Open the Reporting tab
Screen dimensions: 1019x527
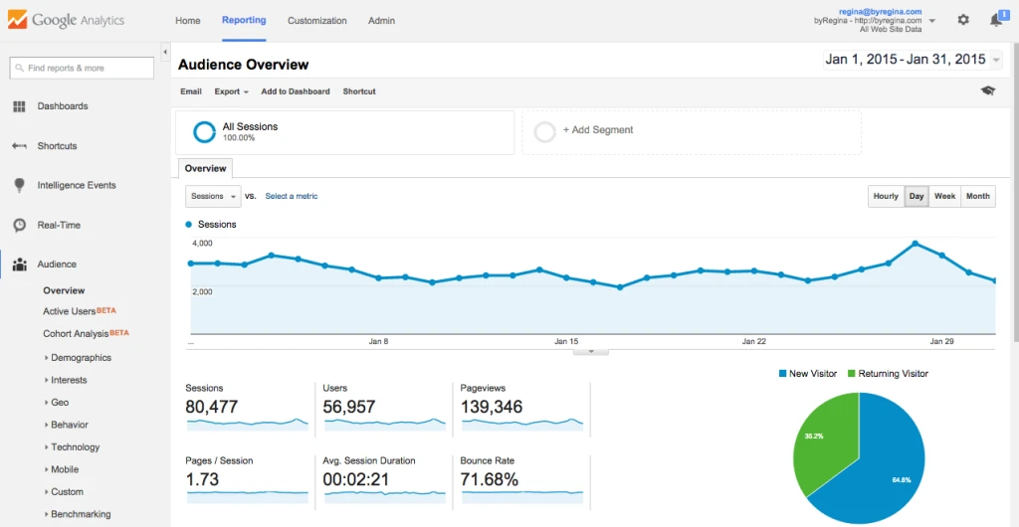[244, 20]
